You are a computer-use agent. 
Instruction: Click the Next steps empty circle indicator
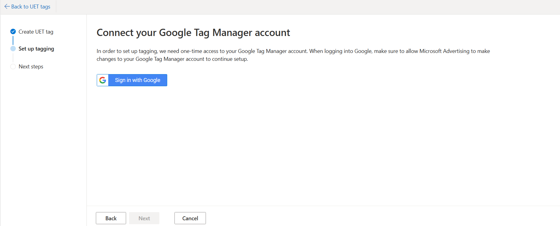[x=13, y=67]
